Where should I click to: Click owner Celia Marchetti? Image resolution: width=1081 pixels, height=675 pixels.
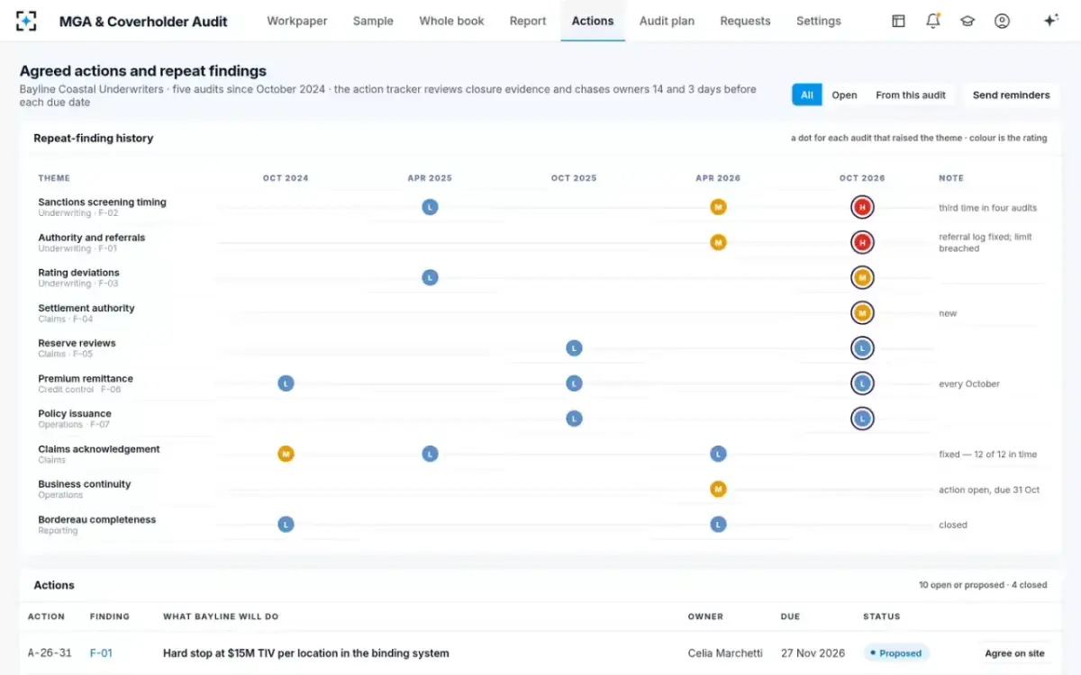725,653
